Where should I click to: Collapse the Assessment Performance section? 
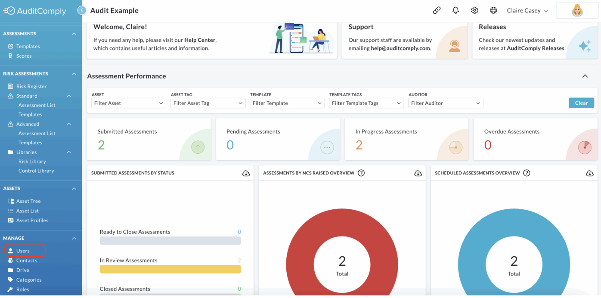tap(585, 76)
